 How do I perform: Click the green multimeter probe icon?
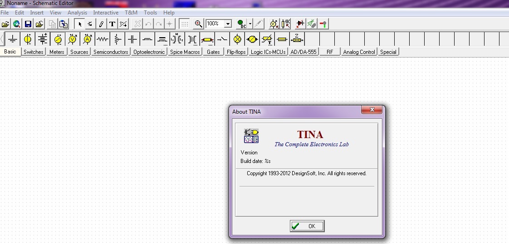coord(312,24)
